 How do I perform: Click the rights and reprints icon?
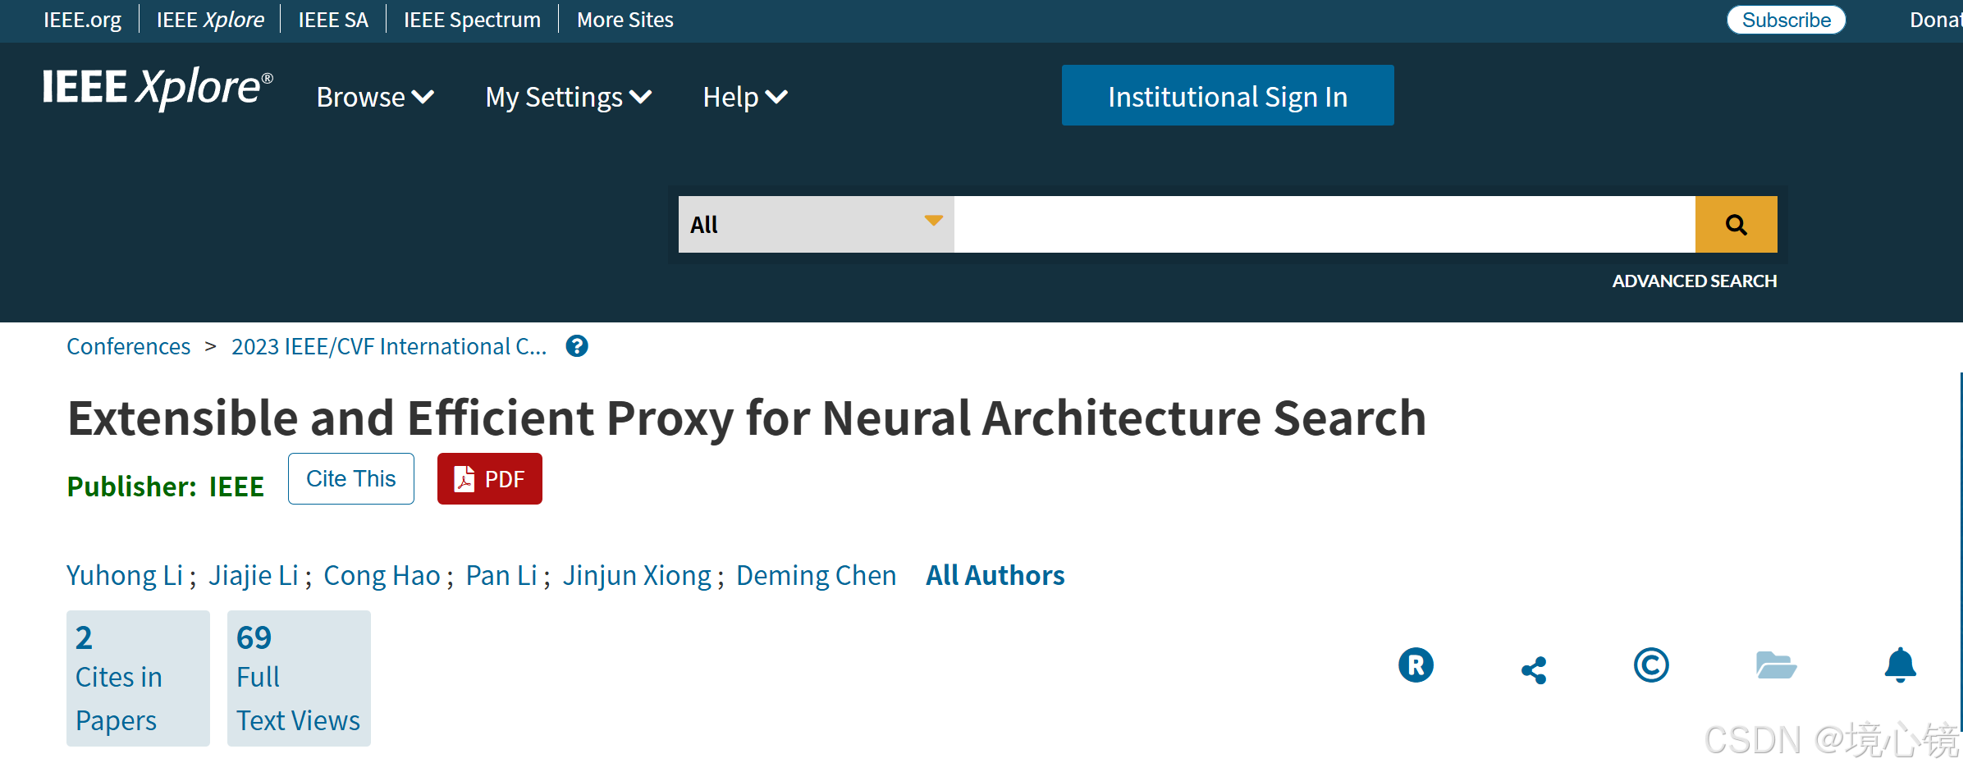[x=1416, y=665]
